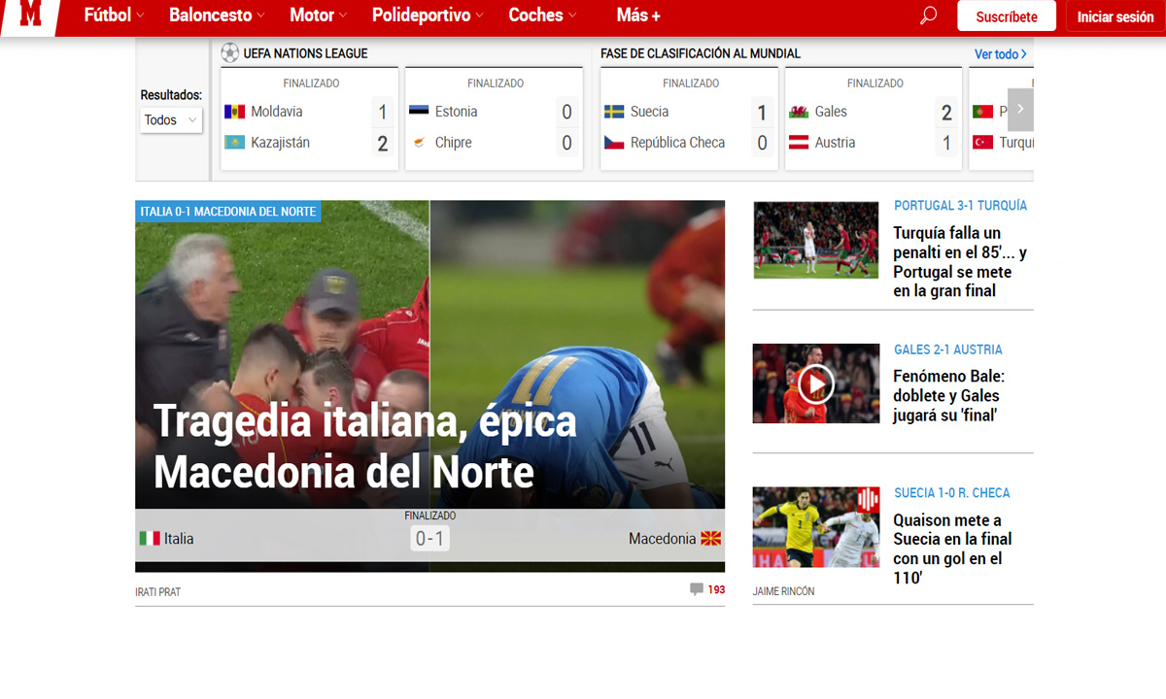Viewport: 1166px width, 699px height.
Task: Click the Suecia 1-0 R. Checa label
Action: pos(952,493)
